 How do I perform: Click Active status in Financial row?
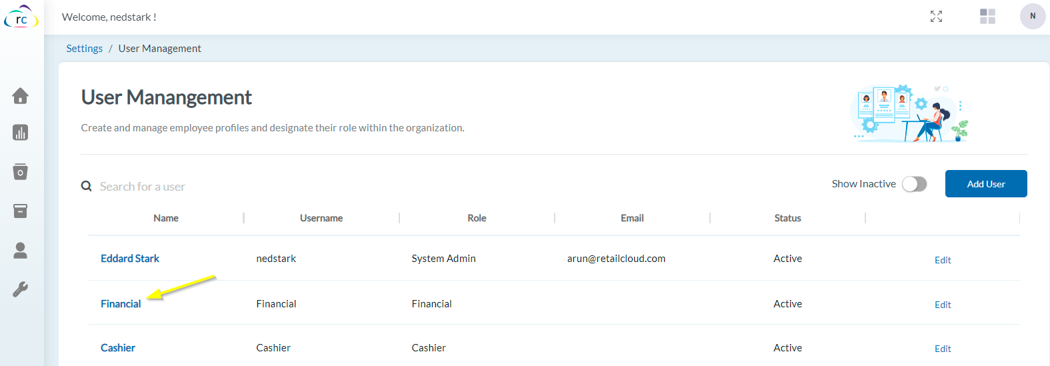pyautogui.click(x=788, y=304)
